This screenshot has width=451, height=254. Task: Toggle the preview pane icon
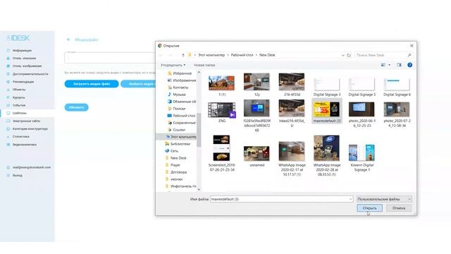tap(399, 65)
